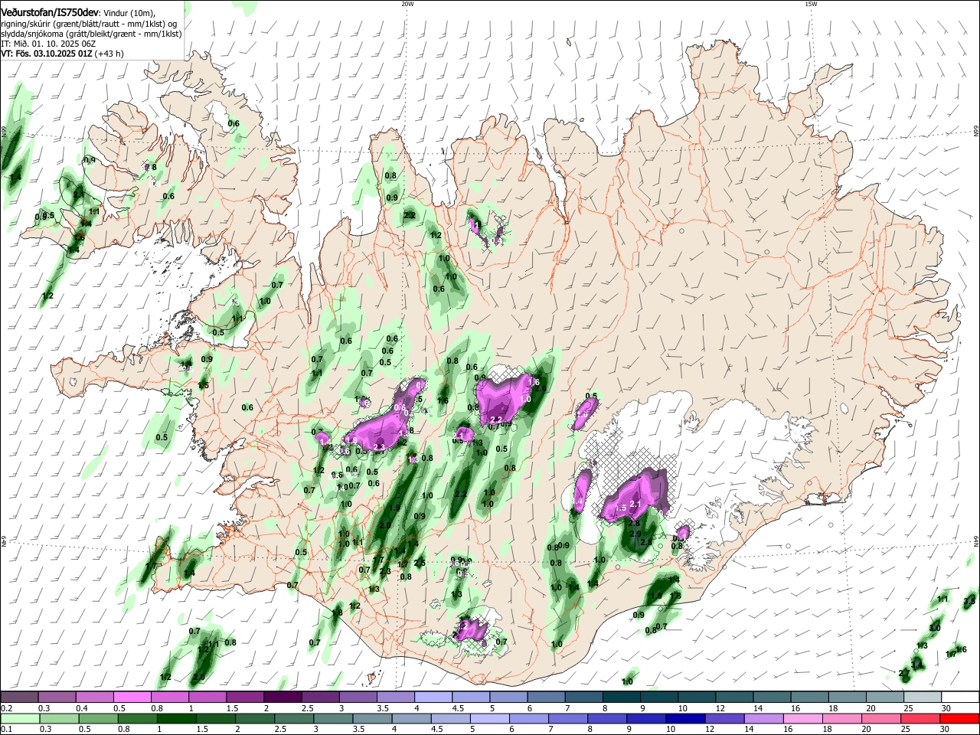Click the 15W longitude label at top
980x735 pixels.
[811, 4]
